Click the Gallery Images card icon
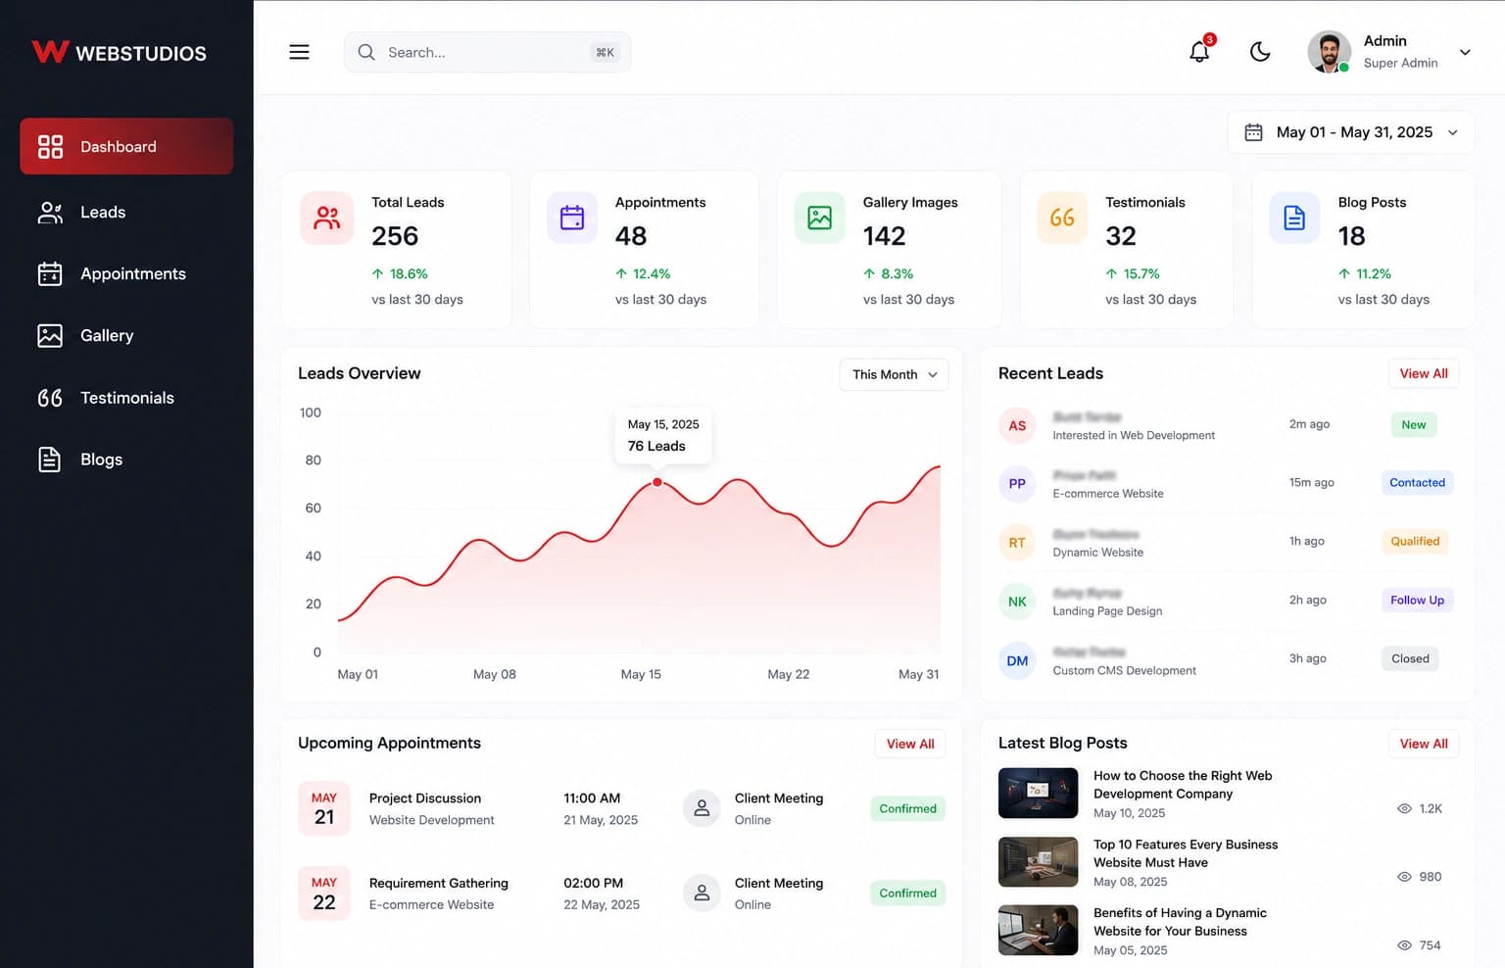 tap(819, 218)
